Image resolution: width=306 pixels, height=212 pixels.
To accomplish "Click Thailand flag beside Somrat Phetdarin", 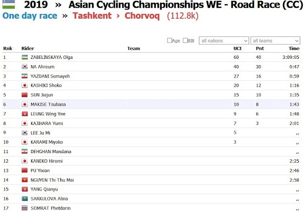I will (24, 208).
